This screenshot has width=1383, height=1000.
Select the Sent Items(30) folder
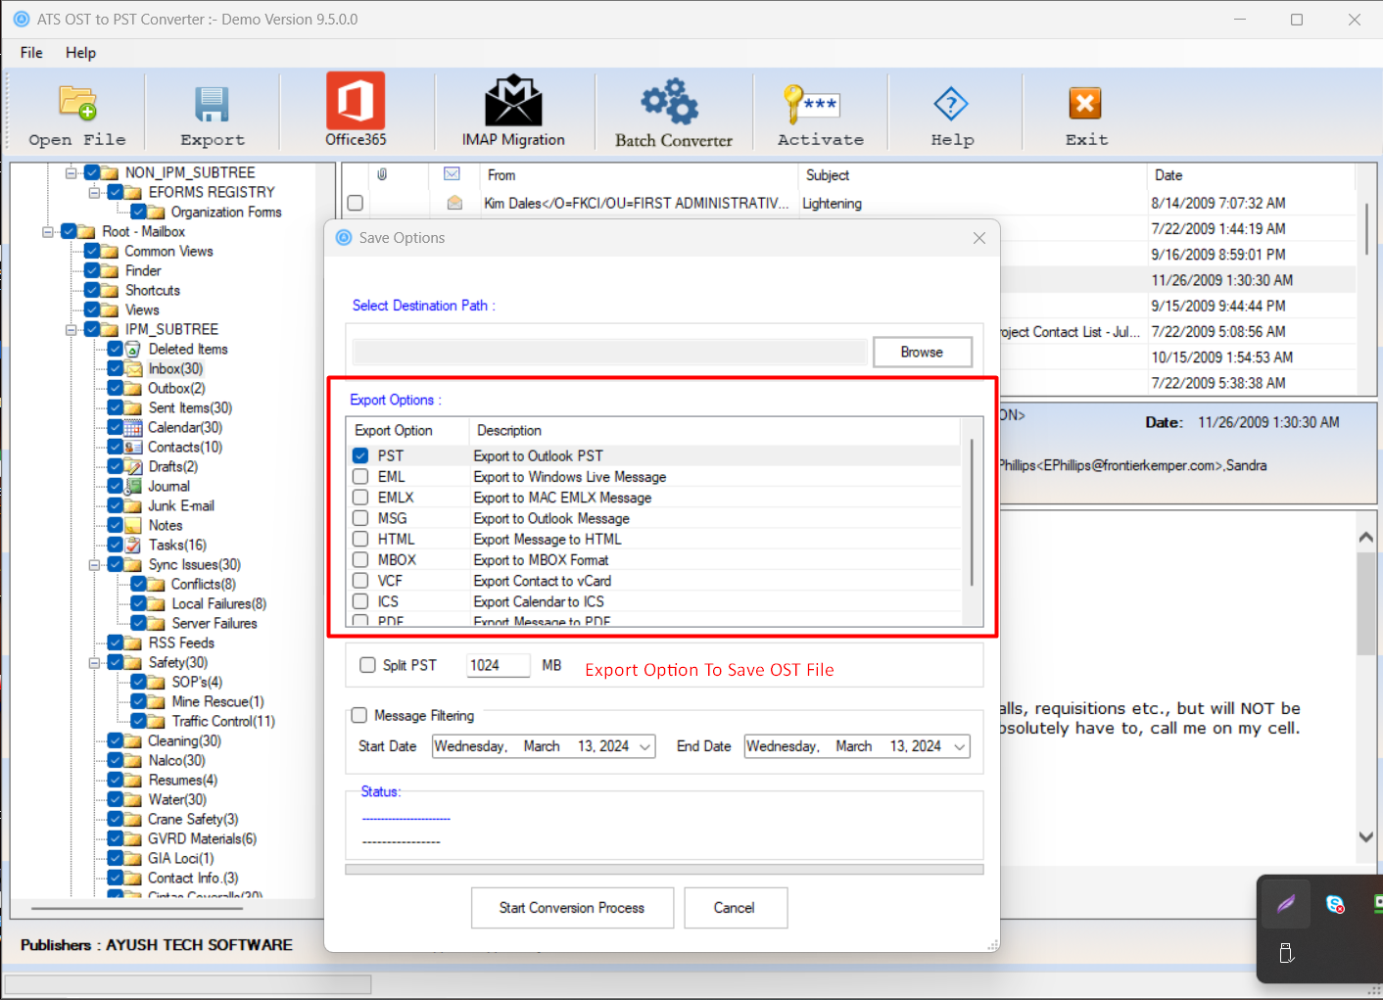(x=190, y=407)
